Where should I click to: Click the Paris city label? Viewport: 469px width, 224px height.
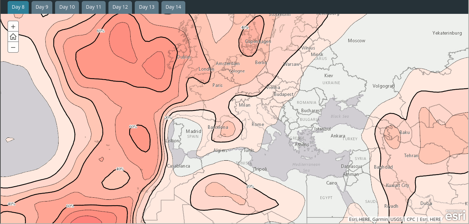tap(218, 85)
